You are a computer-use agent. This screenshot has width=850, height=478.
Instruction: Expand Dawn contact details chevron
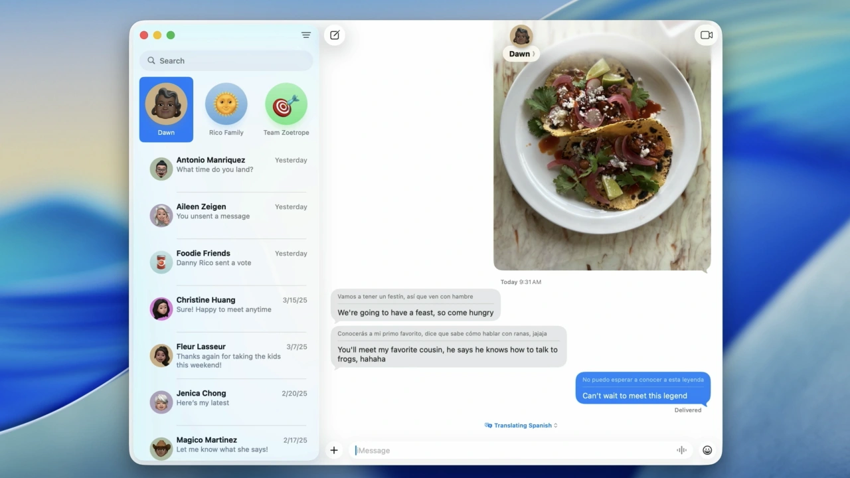(533, 54)
